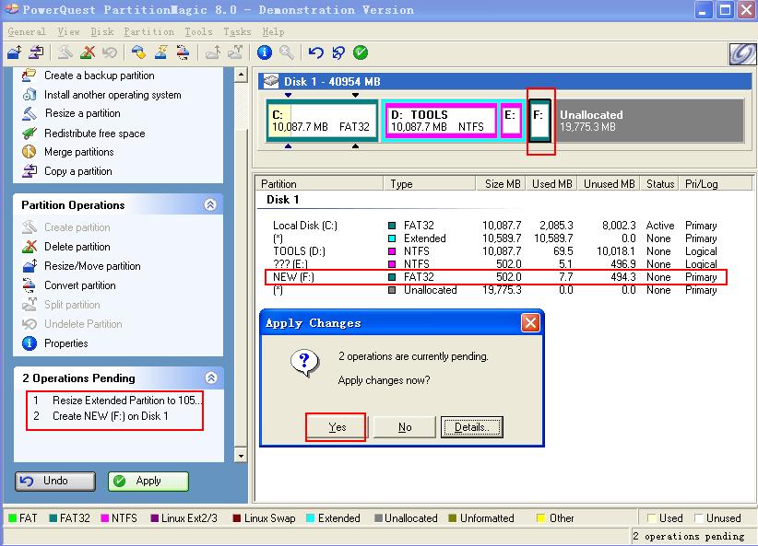This screenshot has width=758, height=546.
Task: Click the Undelete partition toolbar icon
Action: coord(109,52)
